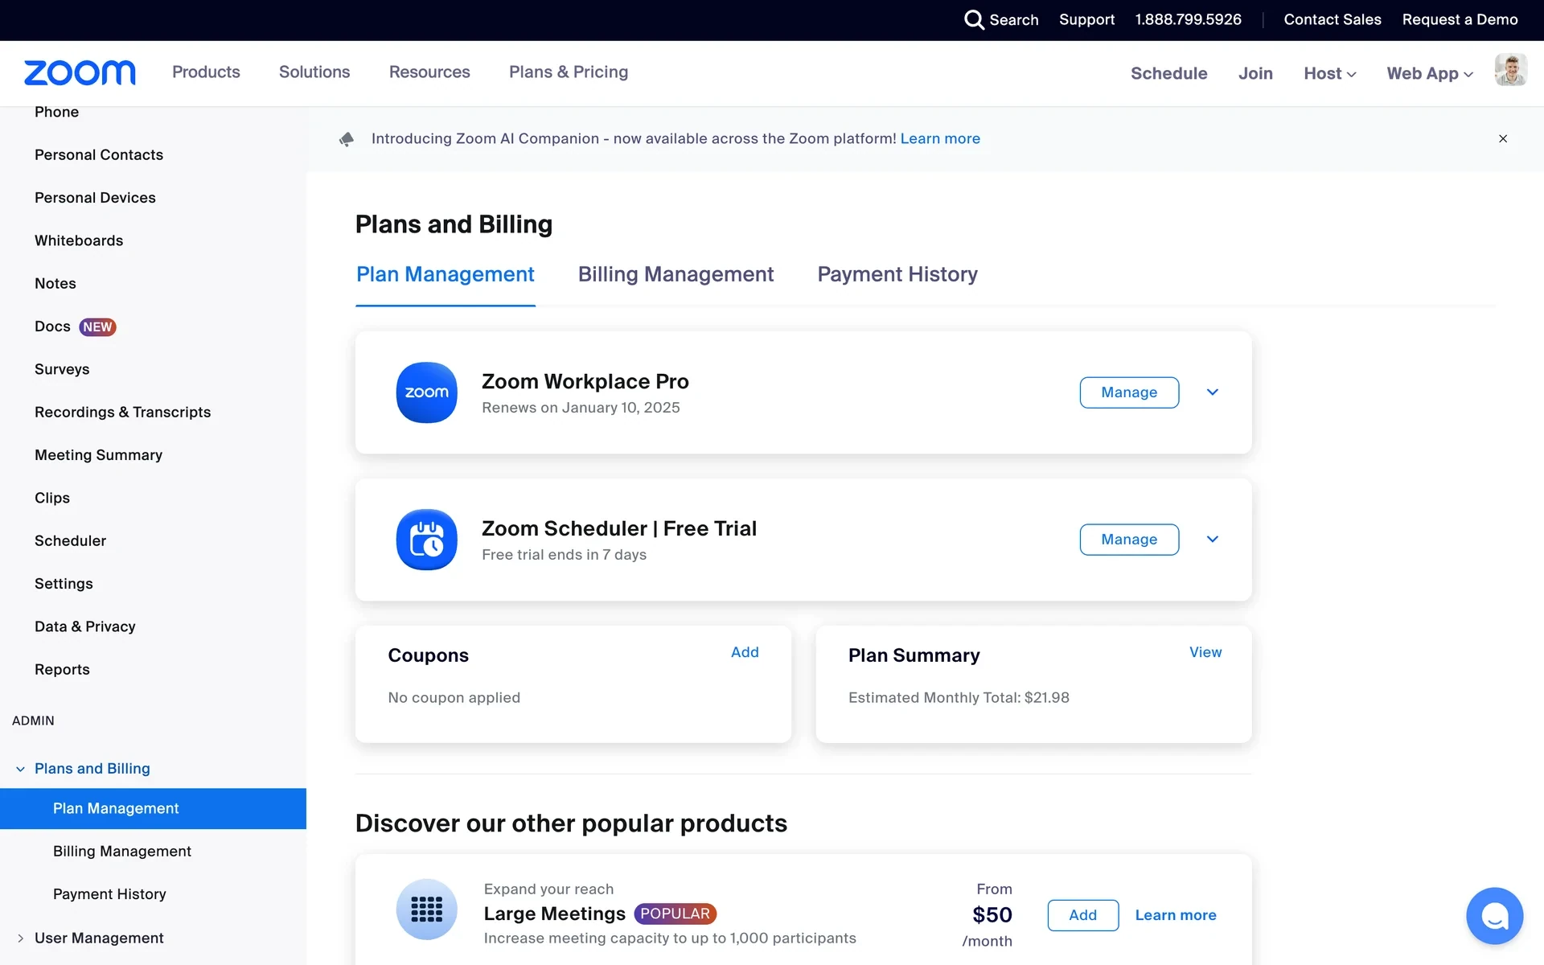Click the Zoom Scheduler calendar icon
Screen dimensions: 1544x965
[426, 540]
